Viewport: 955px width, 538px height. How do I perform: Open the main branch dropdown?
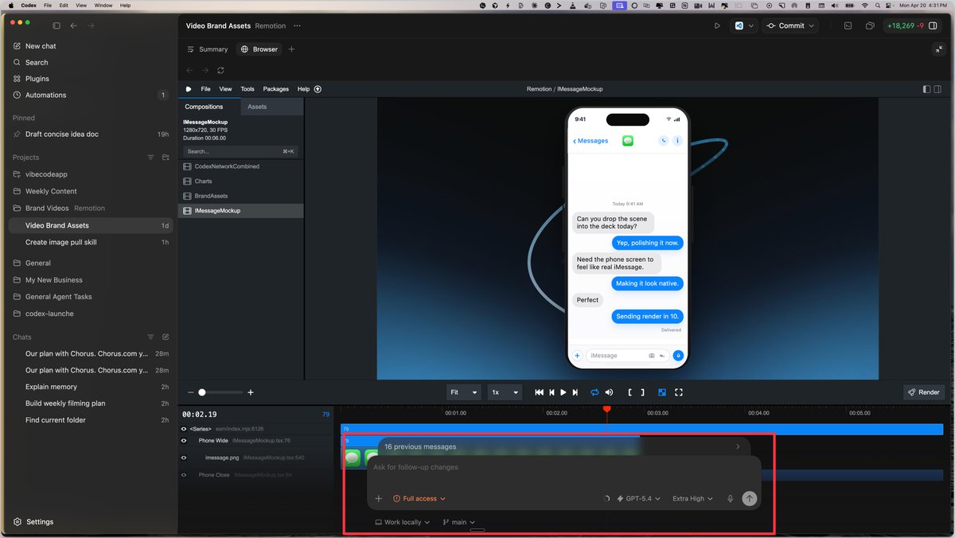click(x=459, y=522)
